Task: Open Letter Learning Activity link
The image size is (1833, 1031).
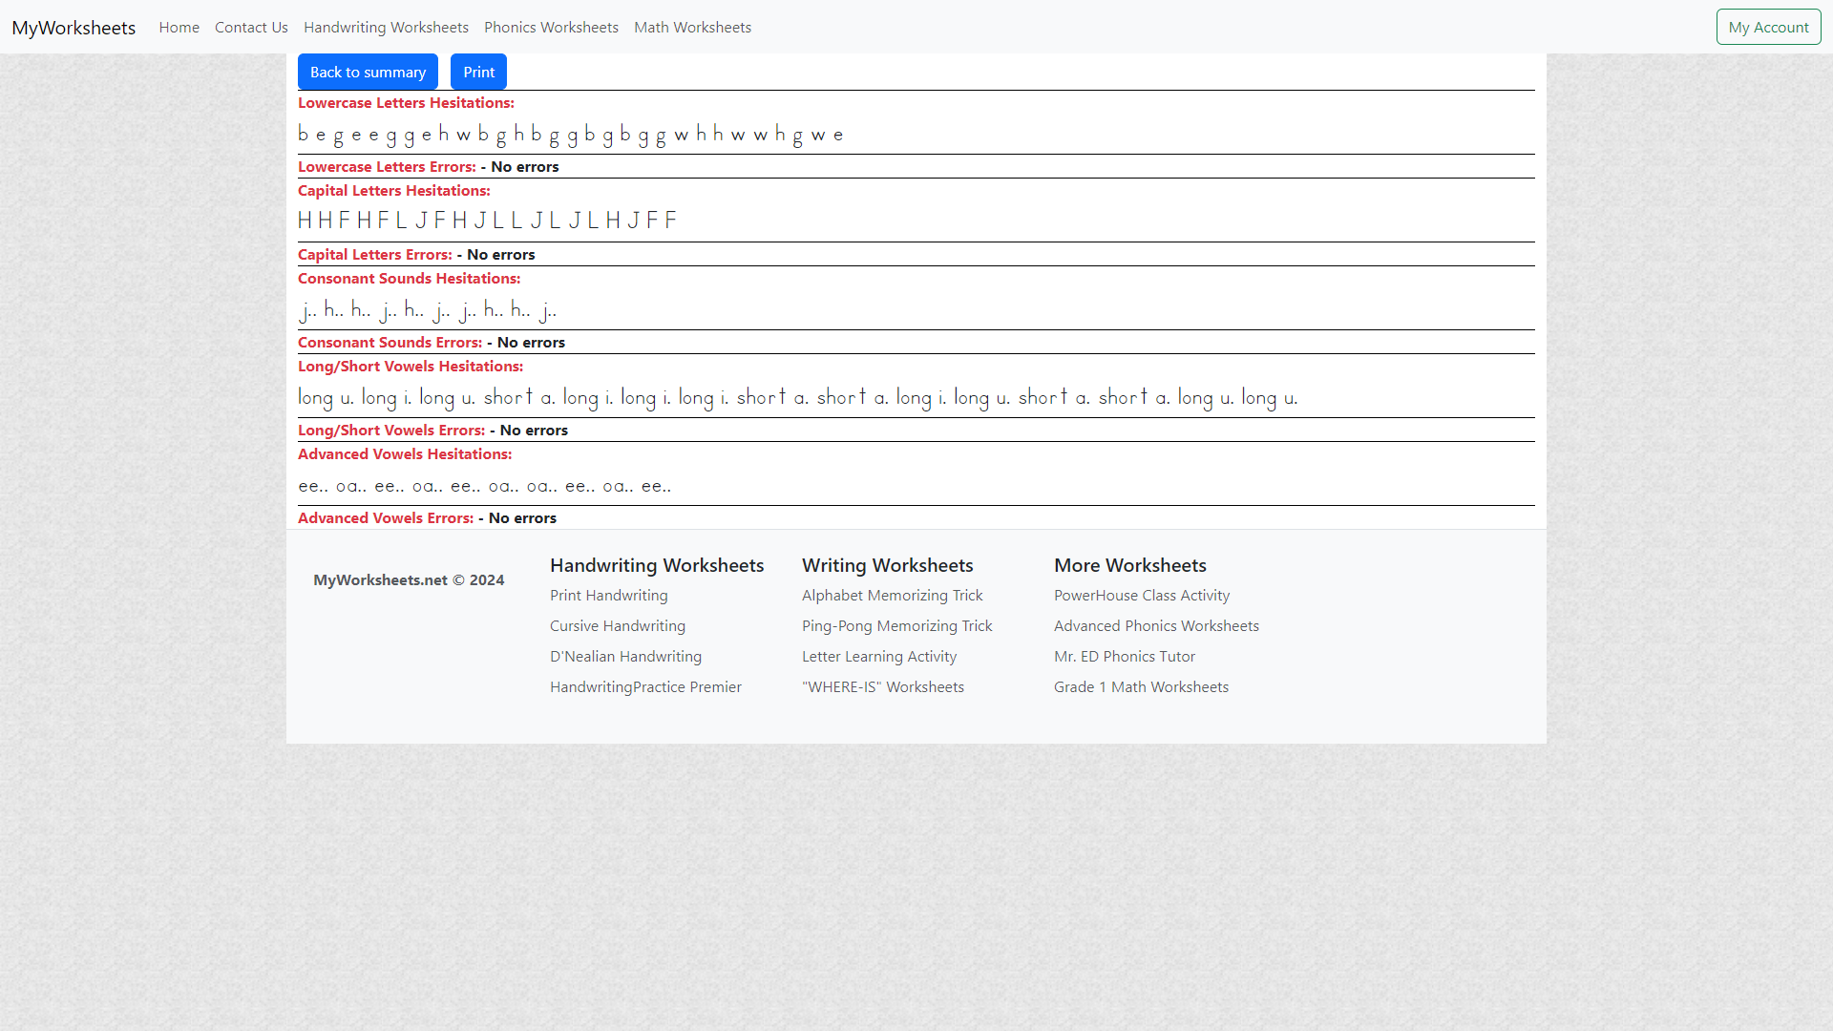Action: (879, 657)
